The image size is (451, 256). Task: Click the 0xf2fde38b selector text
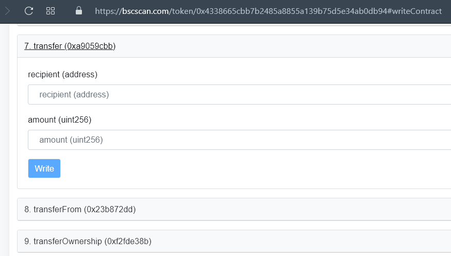click(x=128, y=241)
